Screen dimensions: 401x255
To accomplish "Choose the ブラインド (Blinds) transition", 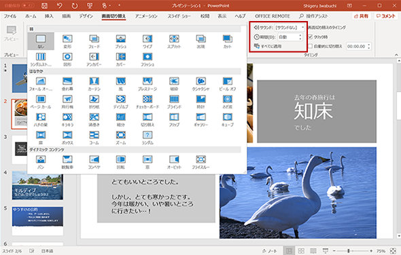I will [174, 102].
